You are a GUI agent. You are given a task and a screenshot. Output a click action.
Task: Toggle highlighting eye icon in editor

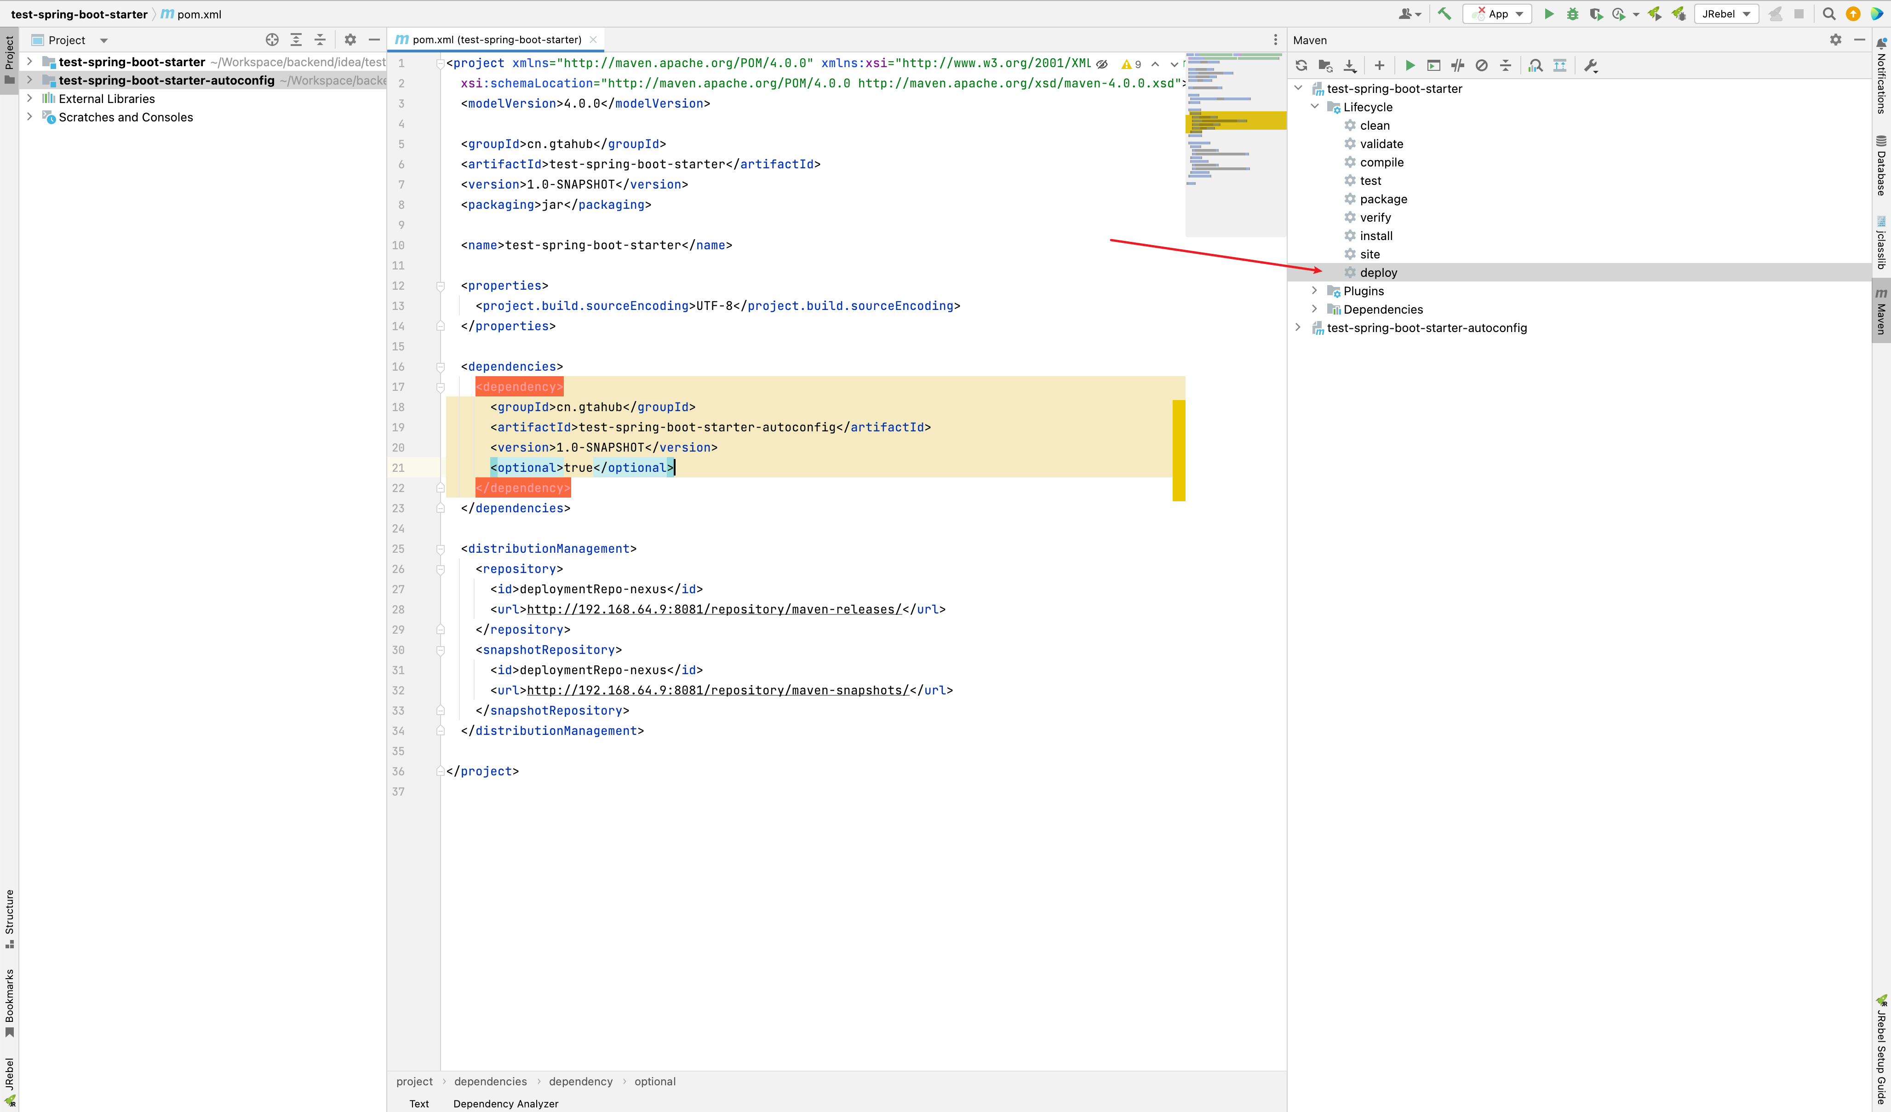pos(1101,64)
